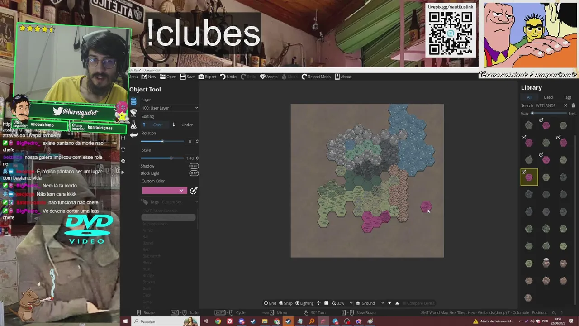The width and height of the screenshot is (579, 326).
Task: Click the Rotation value field showing 0
Action: click(190, 141)
